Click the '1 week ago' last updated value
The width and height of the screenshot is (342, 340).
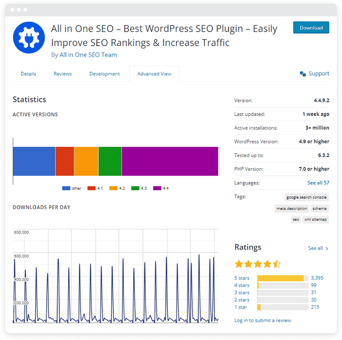click(x=316, y=114)
